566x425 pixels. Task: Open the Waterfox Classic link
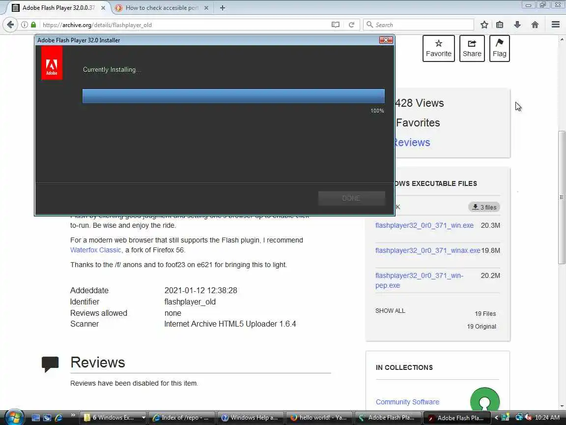pos(96,250)
